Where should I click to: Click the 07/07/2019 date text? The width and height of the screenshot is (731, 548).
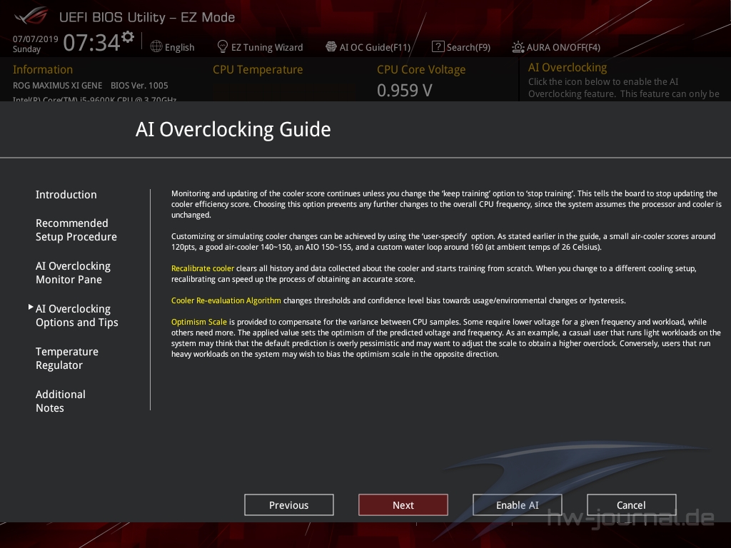coord(36,39)
